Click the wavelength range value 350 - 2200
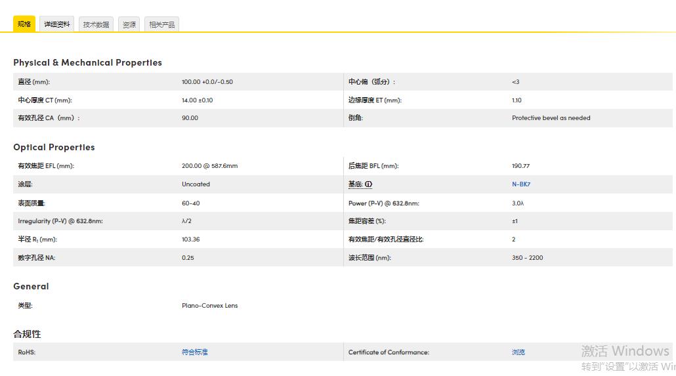 527,258
